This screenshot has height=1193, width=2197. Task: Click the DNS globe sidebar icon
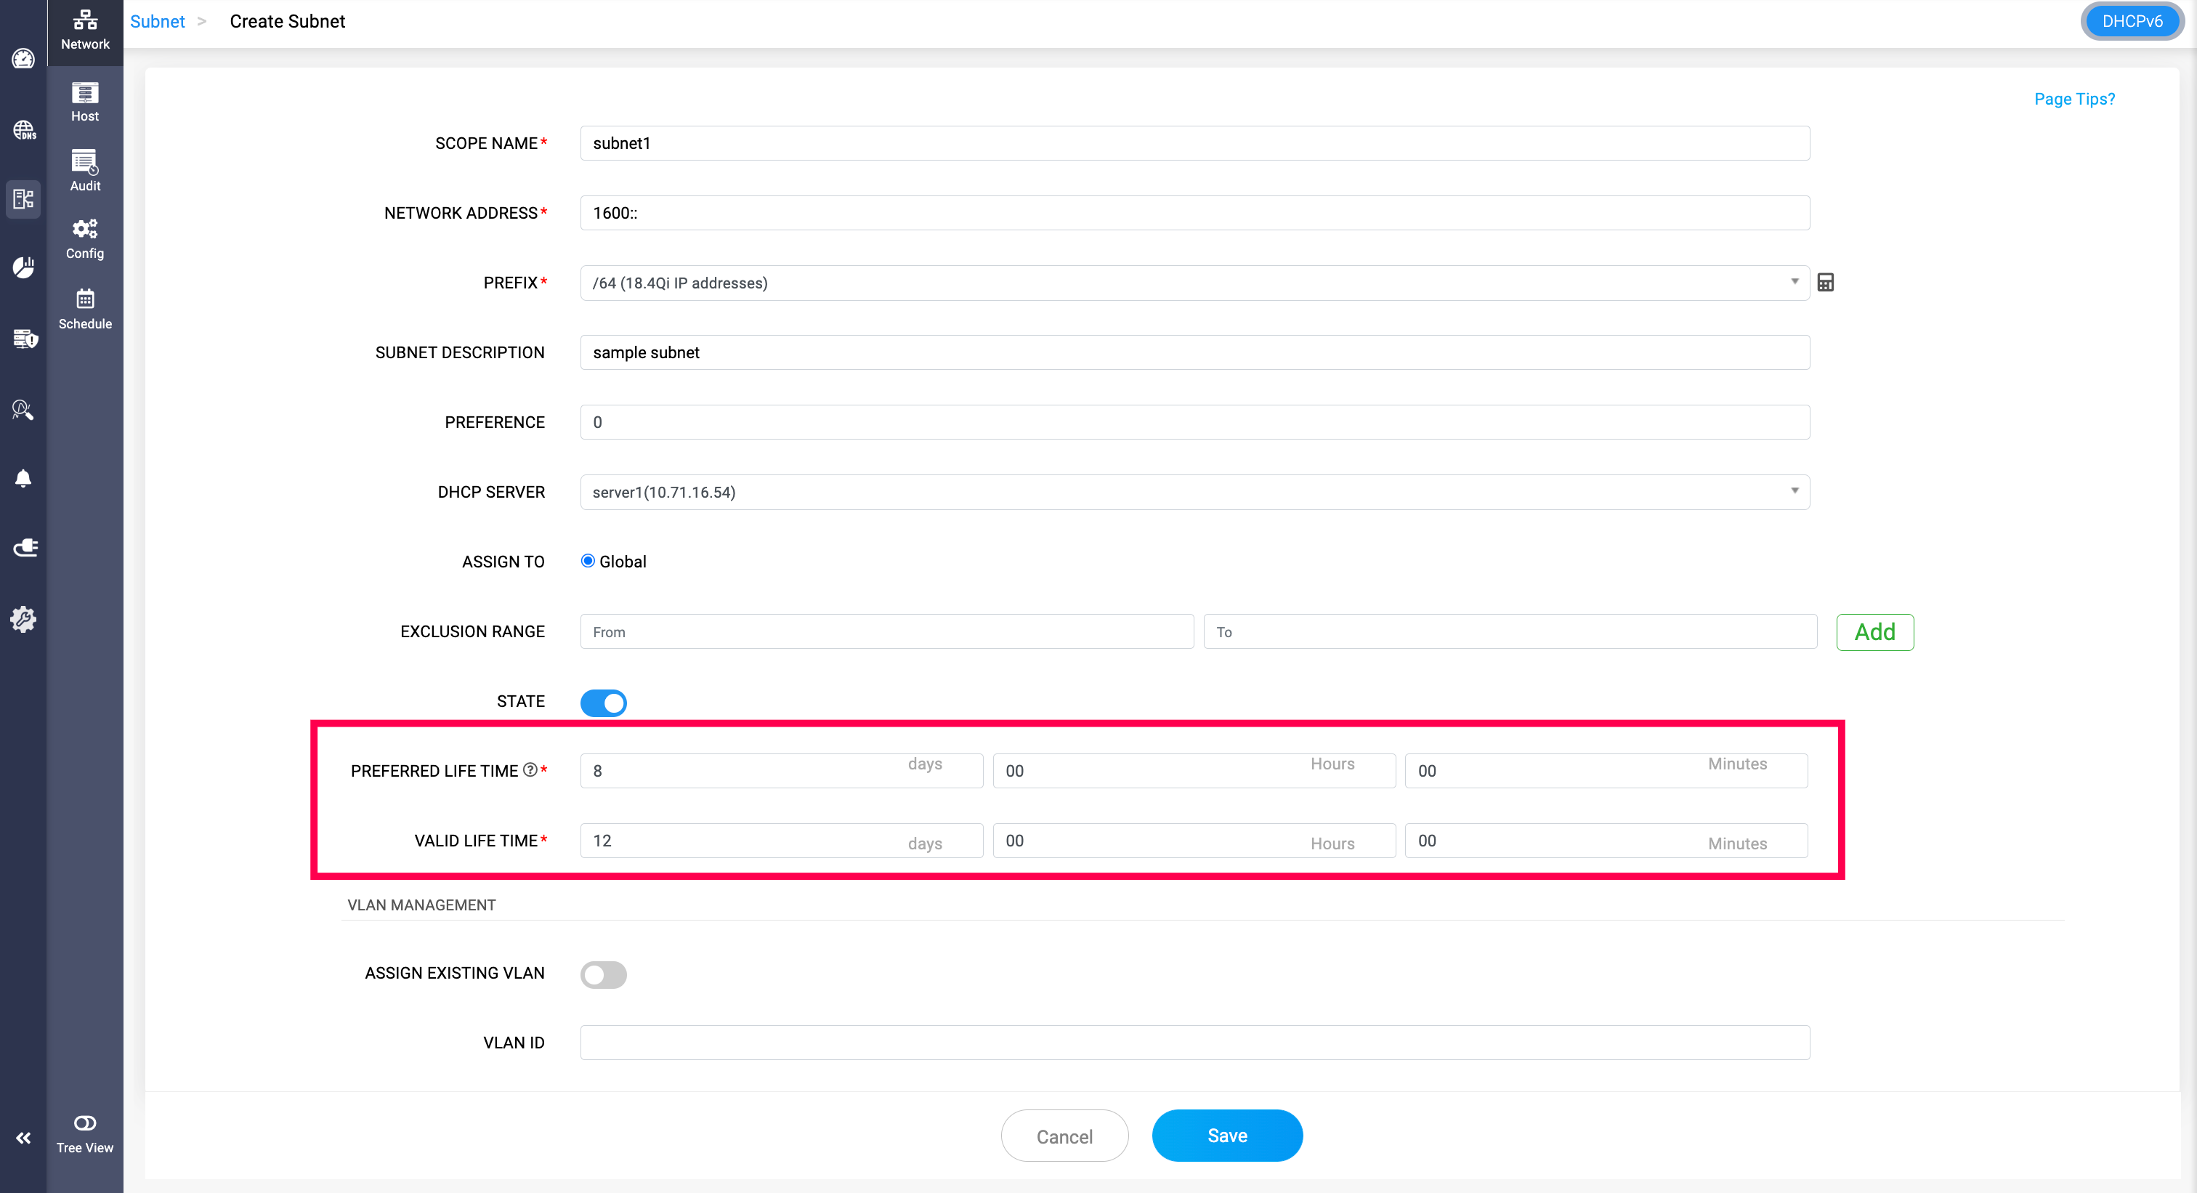tap(23, 129)
